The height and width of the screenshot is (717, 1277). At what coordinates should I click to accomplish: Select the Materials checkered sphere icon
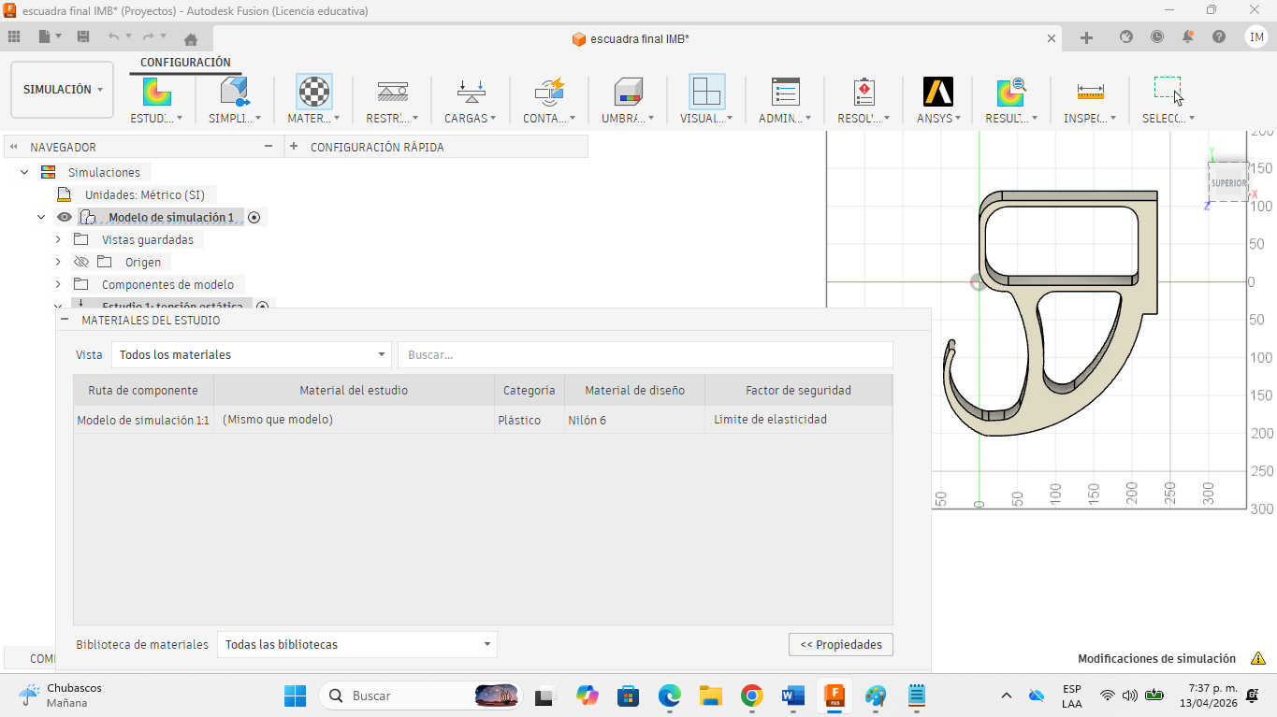click(x=313, y=92)
